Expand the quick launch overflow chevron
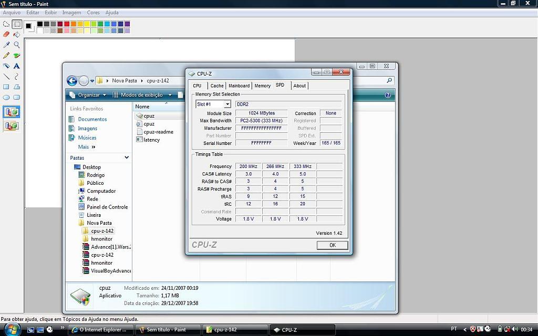The height and width of the screenshot is (336, 538). 63,328
